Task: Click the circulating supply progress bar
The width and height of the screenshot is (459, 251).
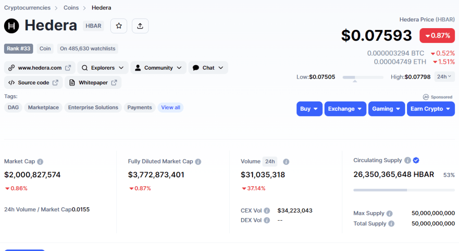Action: (404, 190)
